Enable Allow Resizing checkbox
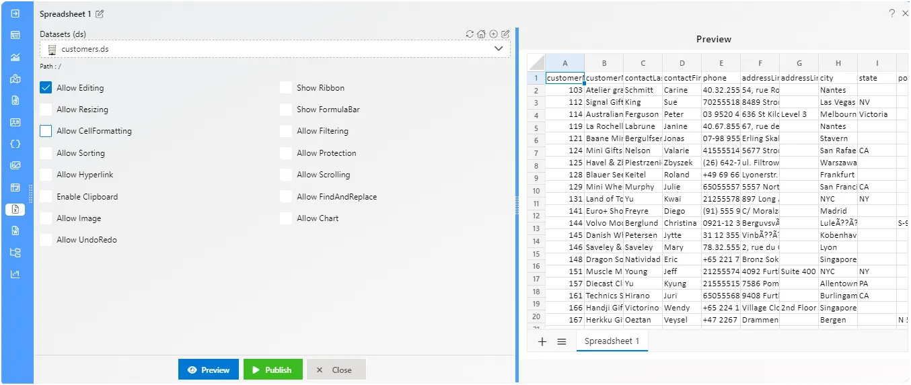Screen dimensions: 911x385 pos(46,110)
